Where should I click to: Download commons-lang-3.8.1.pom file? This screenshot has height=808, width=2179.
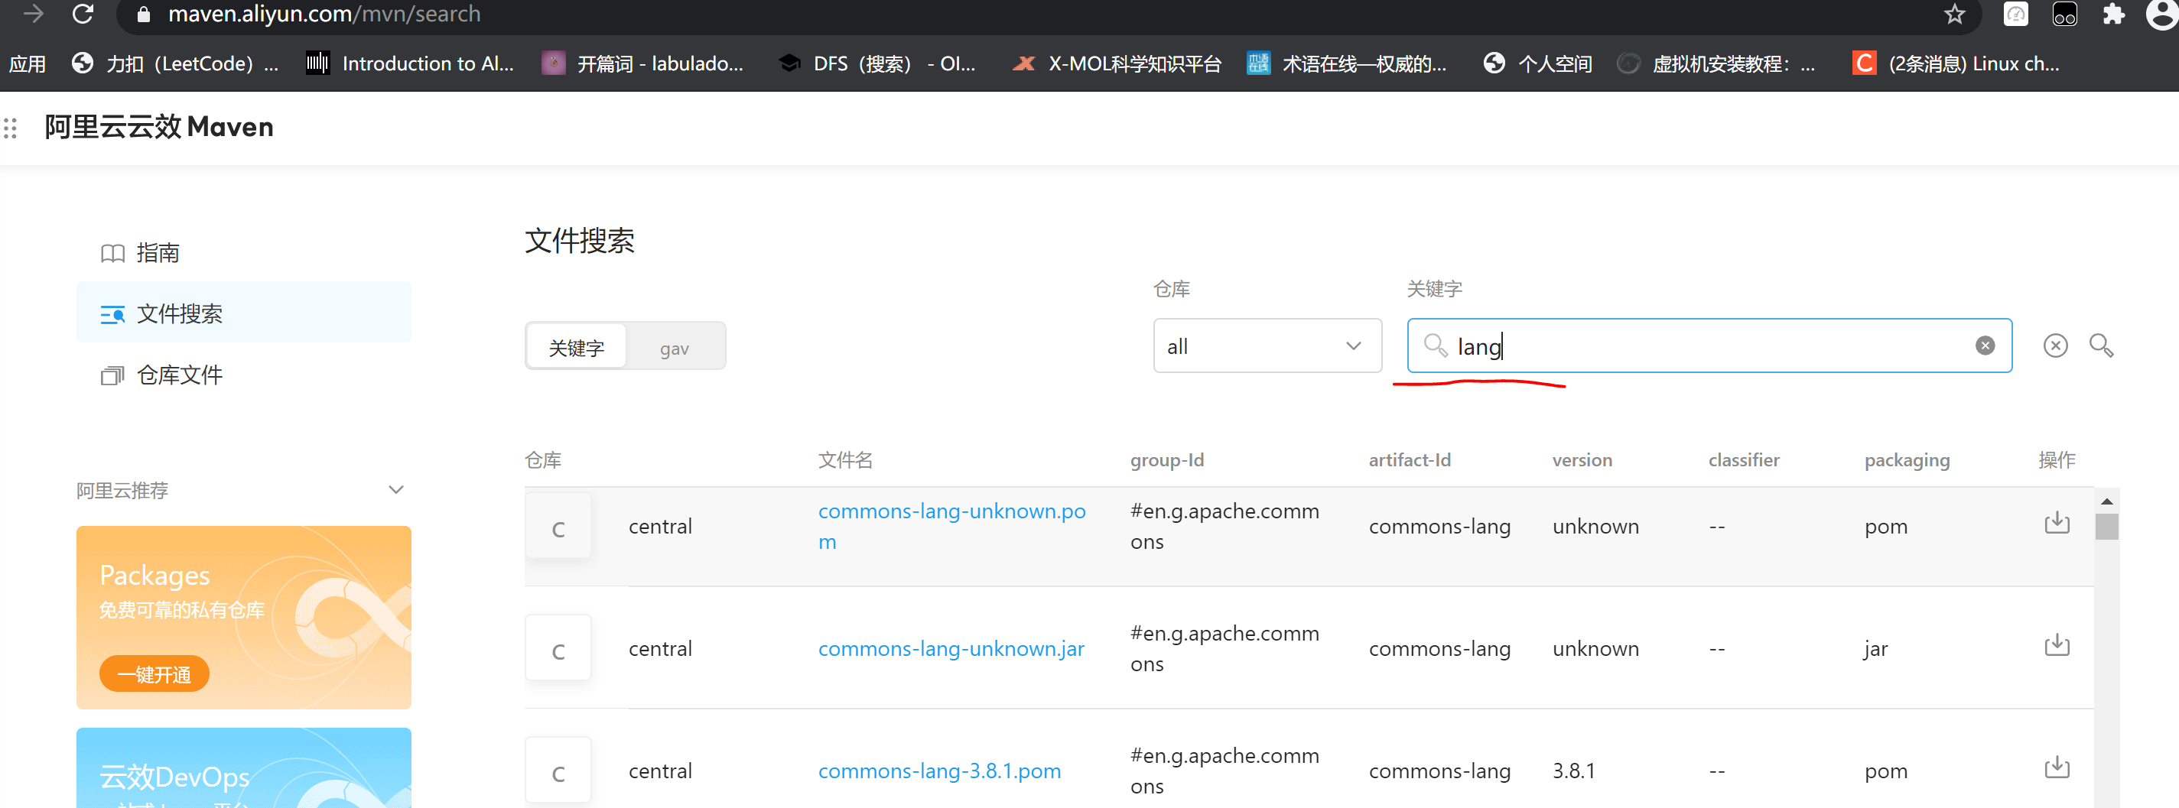pos(2057,768)
